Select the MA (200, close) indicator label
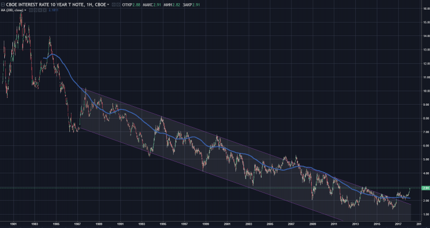 (12, 10)
